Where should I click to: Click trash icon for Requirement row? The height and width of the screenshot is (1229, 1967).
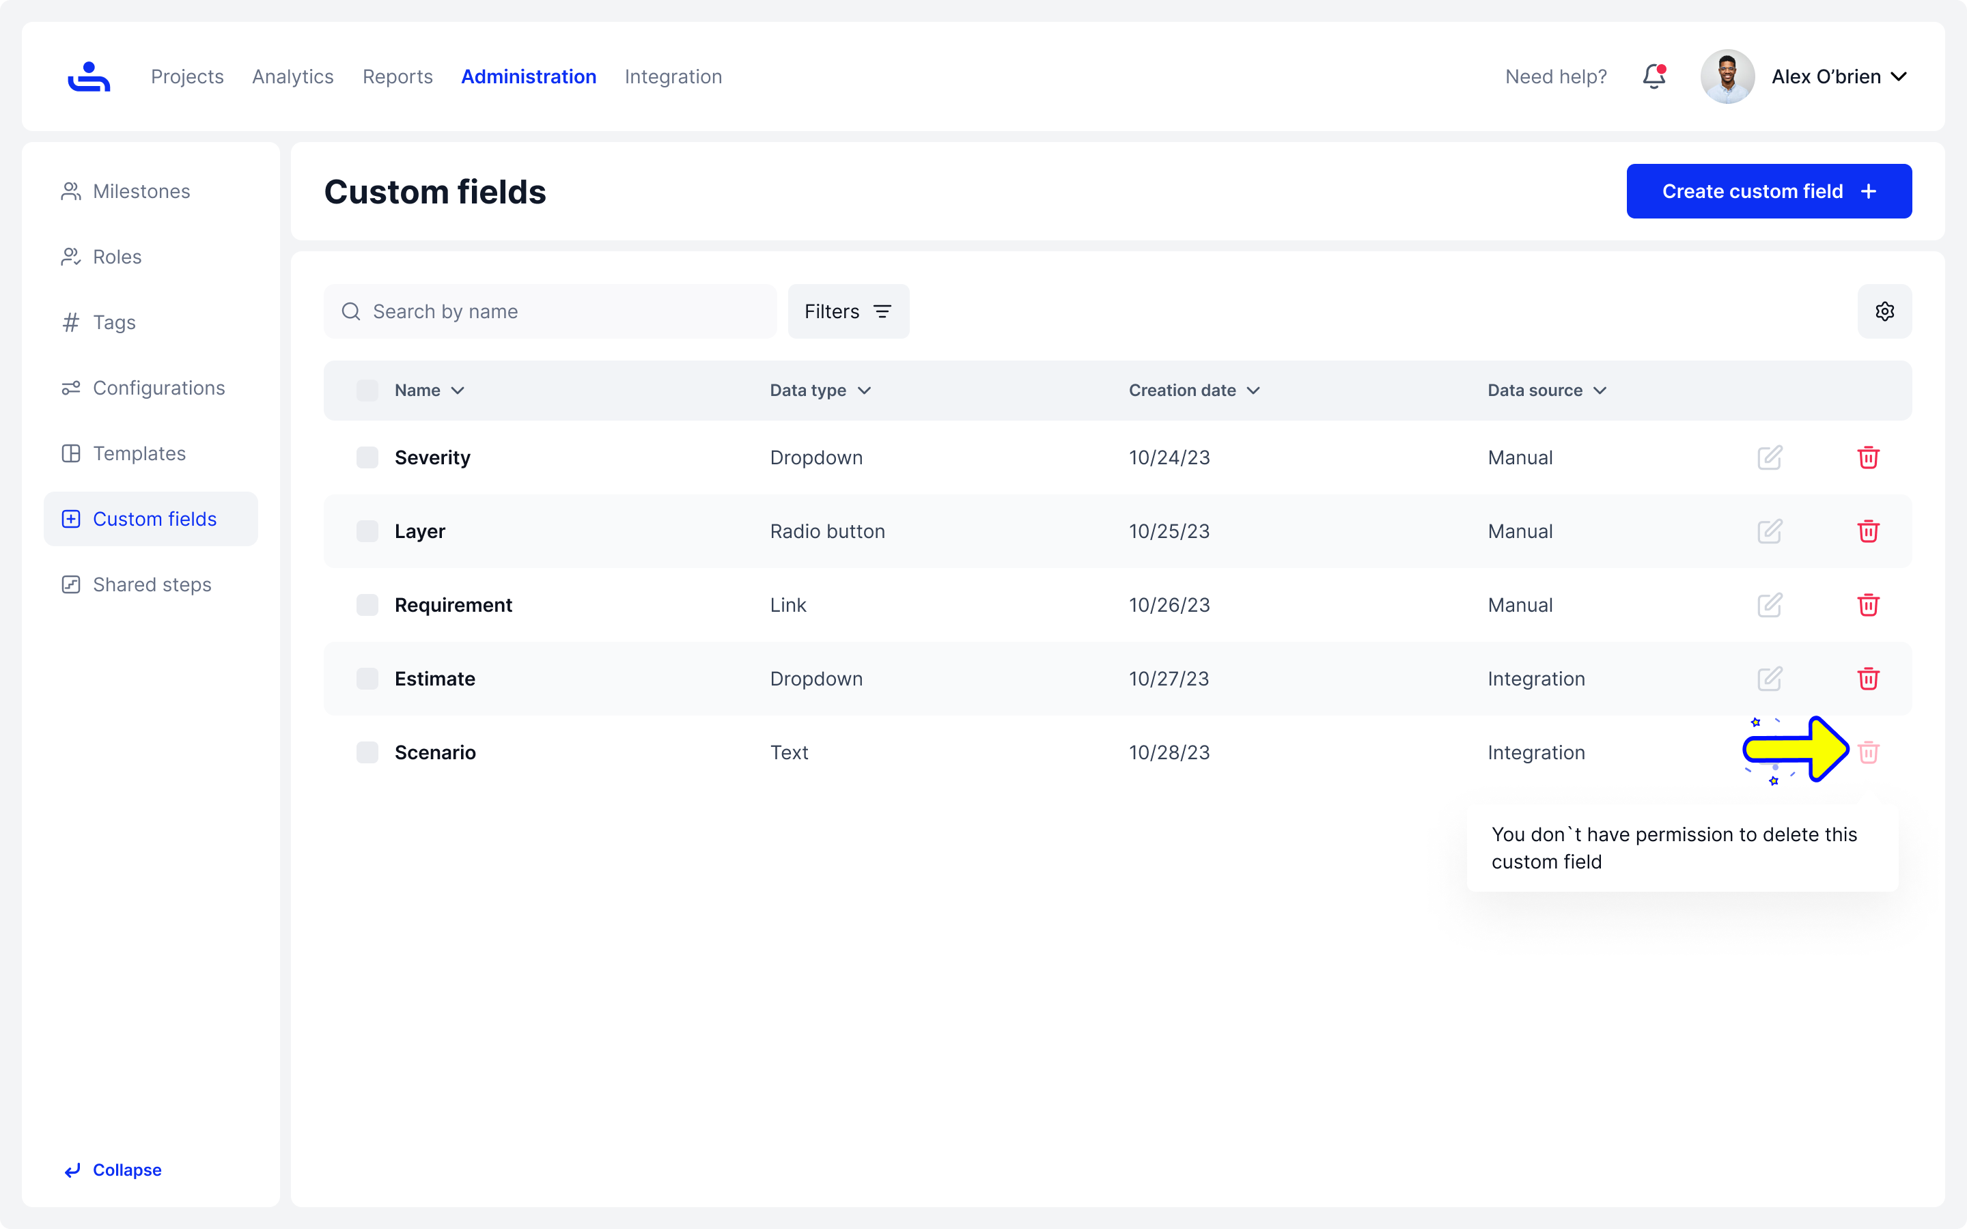1868,605
